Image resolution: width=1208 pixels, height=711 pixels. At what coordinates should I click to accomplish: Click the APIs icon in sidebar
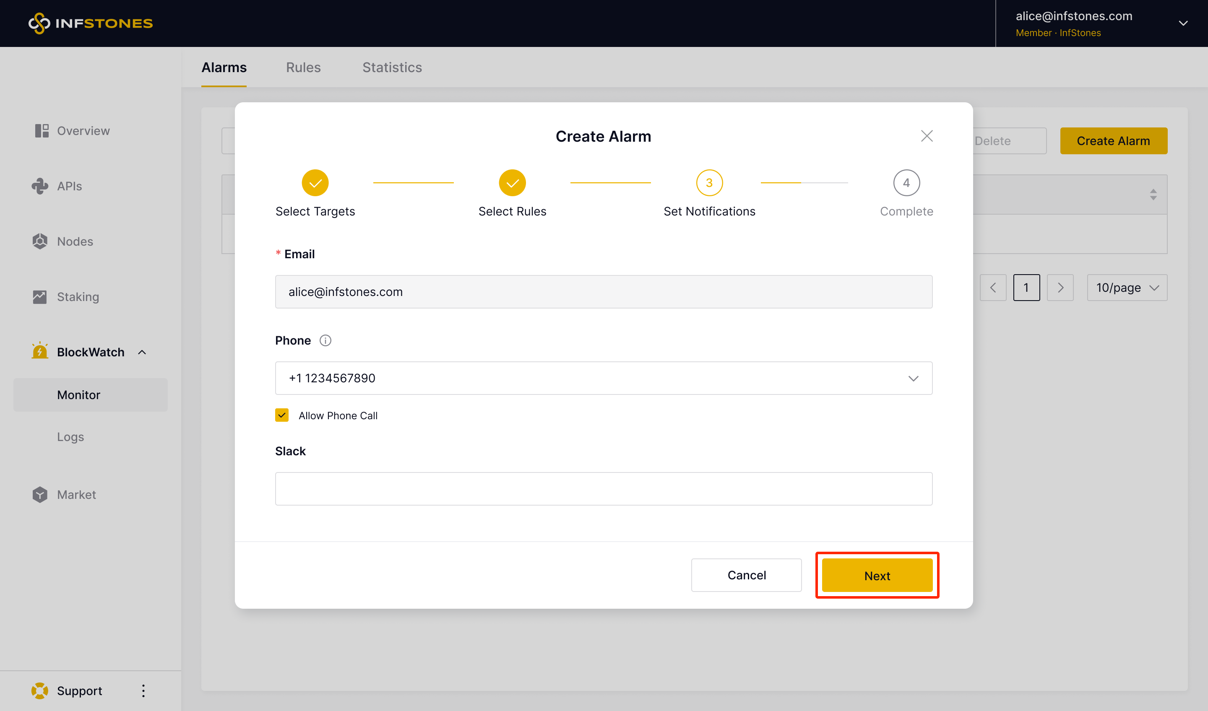tap(40, 186)
